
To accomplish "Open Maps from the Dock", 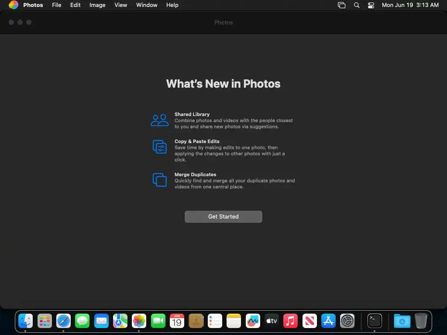I will [120, 321].
